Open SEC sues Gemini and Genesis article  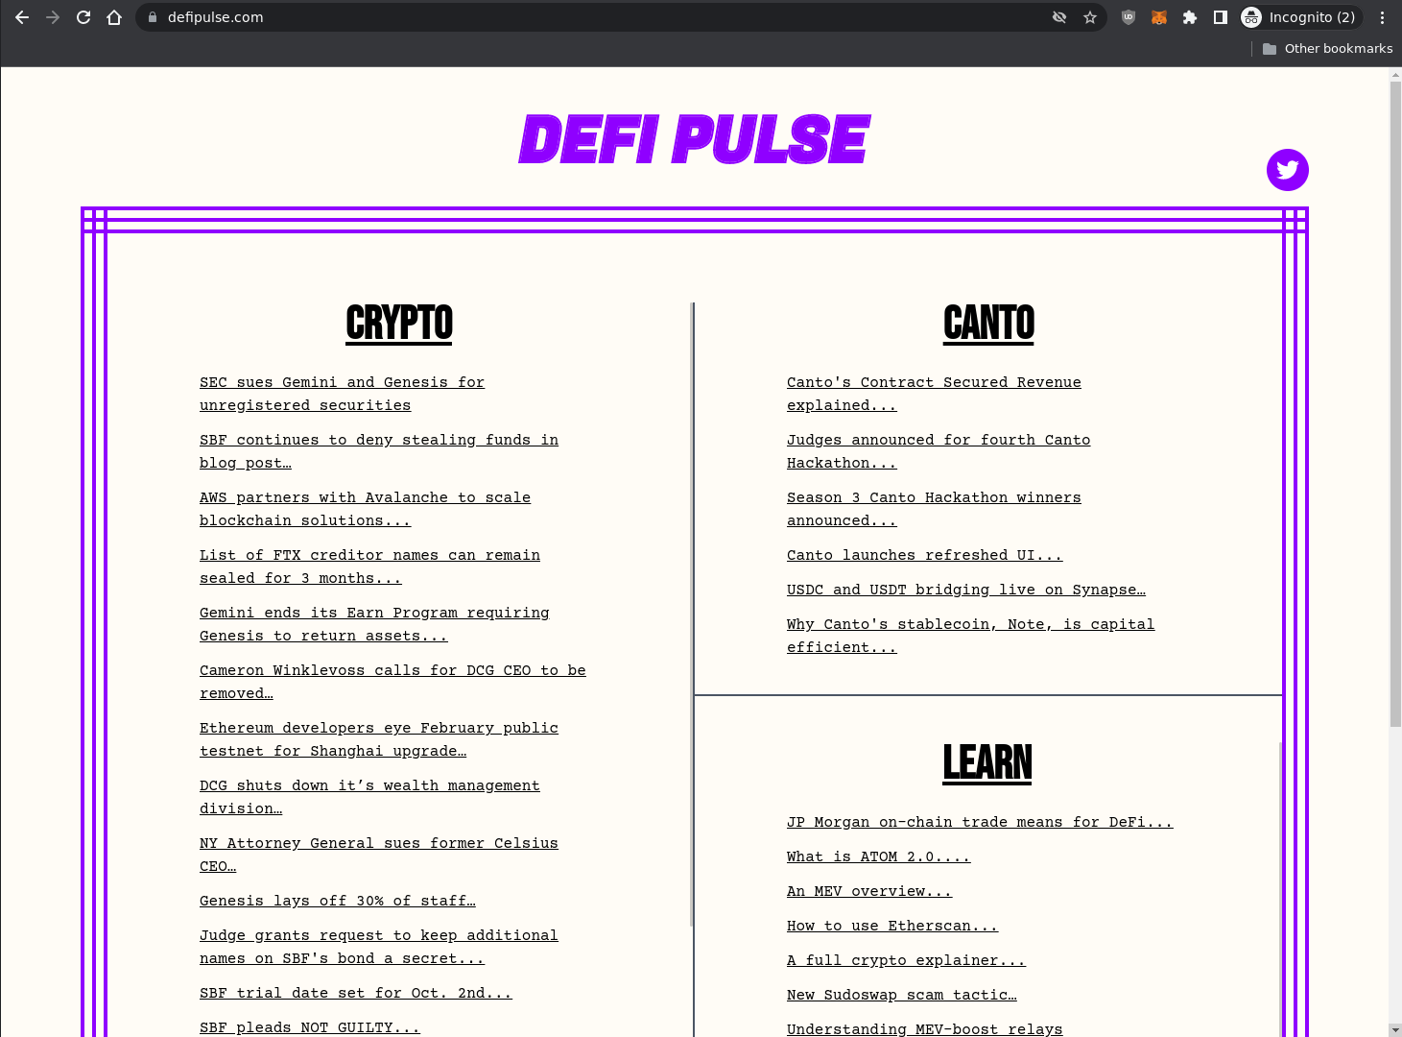pos(342,394)
